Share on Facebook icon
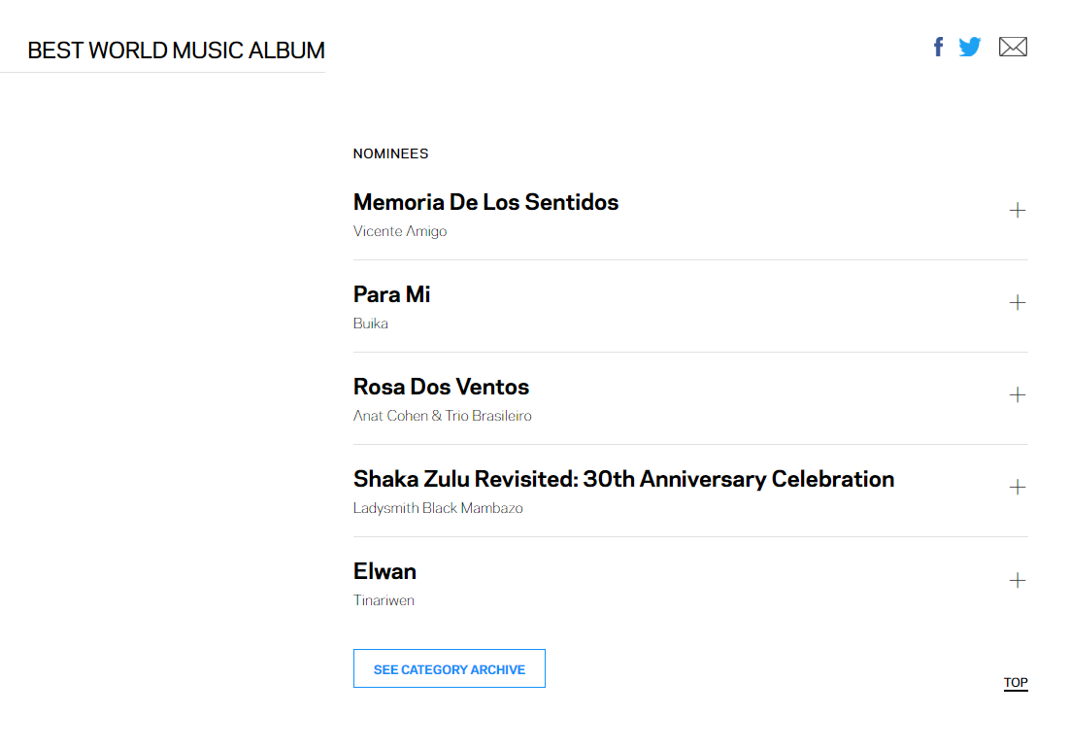 [939, 47]
